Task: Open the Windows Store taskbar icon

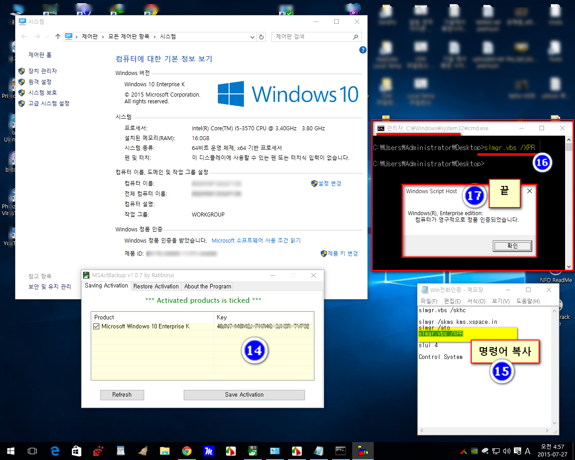Action: (x=77, y=451)
